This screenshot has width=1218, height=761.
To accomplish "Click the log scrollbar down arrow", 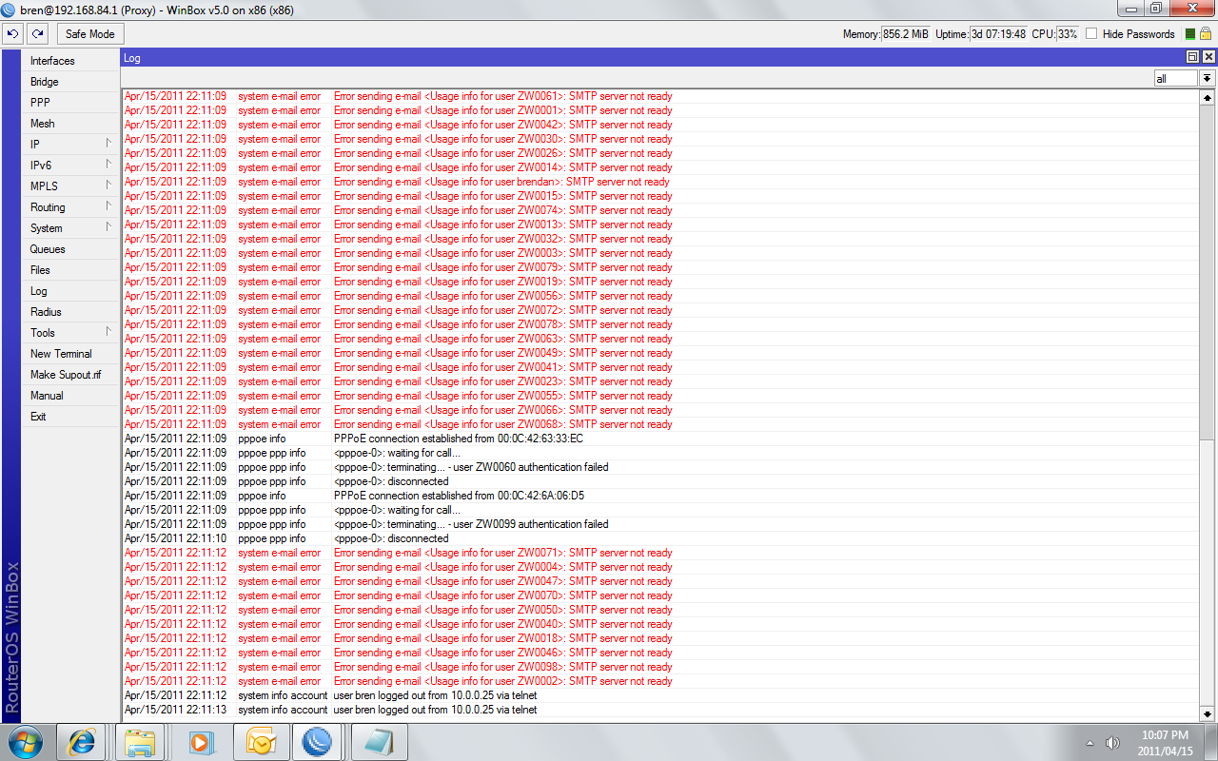I will (1208, 713).
